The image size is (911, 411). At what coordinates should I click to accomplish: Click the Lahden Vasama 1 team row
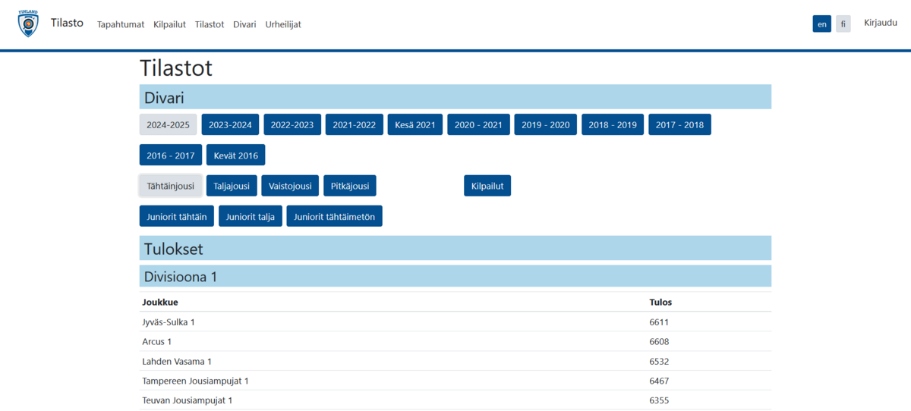tap(455, 361)
